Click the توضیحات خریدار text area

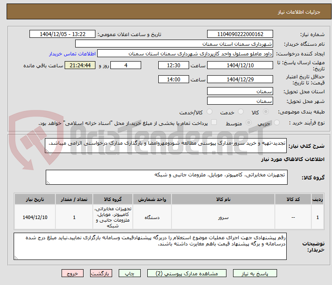[x=150, y=246]
